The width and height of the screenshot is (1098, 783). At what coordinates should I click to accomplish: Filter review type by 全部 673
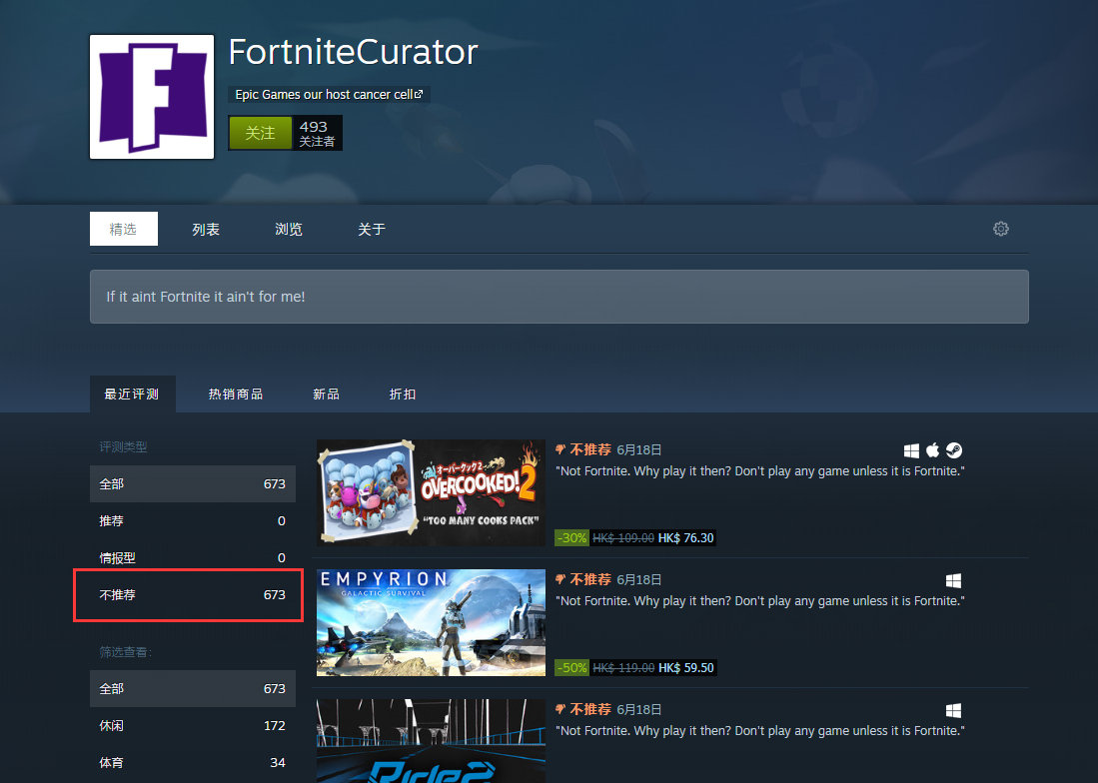click(x=193, y=483)
